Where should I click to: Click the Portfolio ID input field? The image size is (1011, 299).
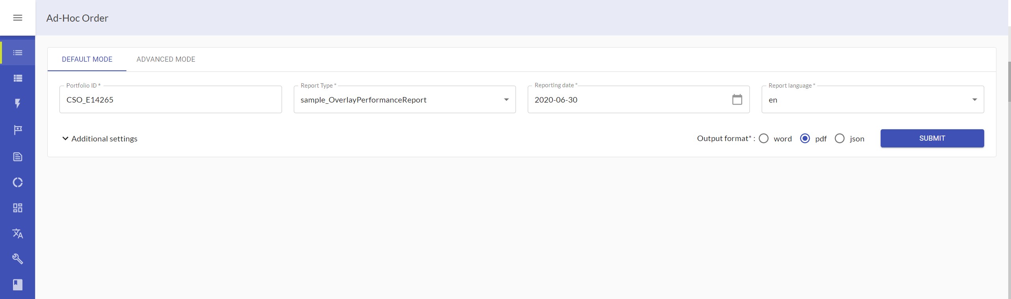170,100
